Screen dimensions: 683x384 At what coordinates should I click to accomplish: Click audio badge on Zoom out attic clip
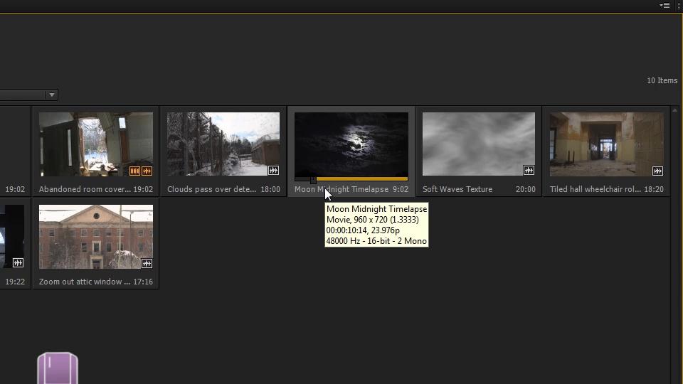pyautogui.click(x=147, y=263)
